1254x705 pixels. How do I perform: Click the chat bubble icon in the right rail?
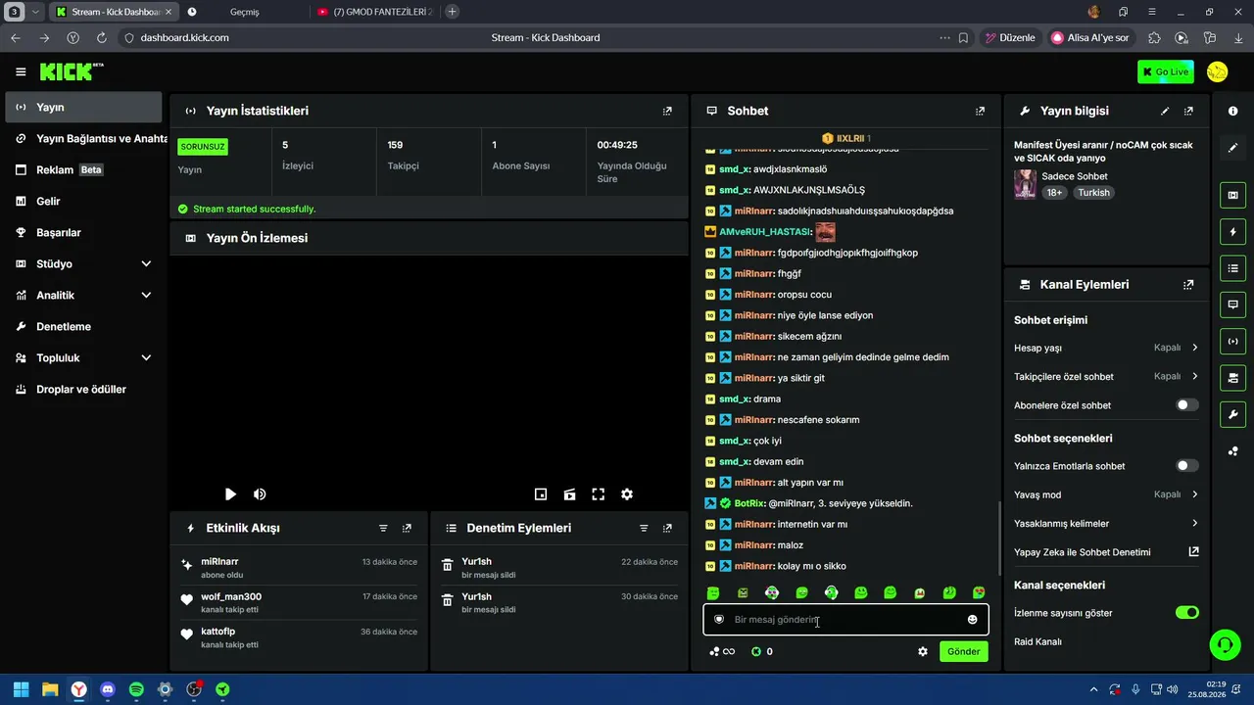1232,305
